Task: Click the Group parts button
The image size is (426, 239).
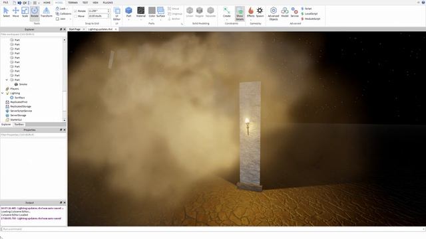Action: (x=173, y=9)
